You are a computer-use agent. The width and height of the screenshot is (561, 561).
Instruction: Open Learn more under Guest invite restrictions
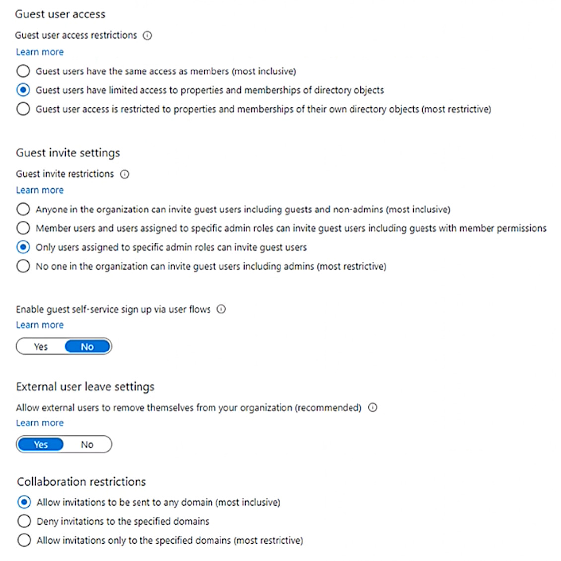(x=40, y=190)
